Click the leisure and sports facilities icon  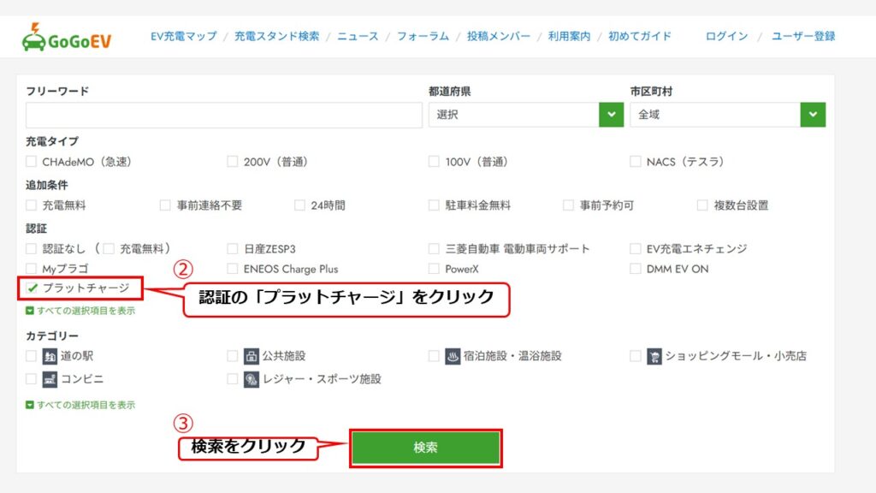coord(252,379)
